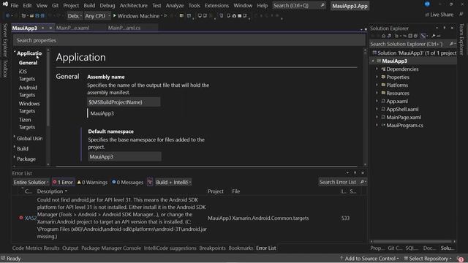Open Properties wrench icon in Solution Explorer
Image resolution: width=468 pixels, height=263 pixels.
[434, 36]
